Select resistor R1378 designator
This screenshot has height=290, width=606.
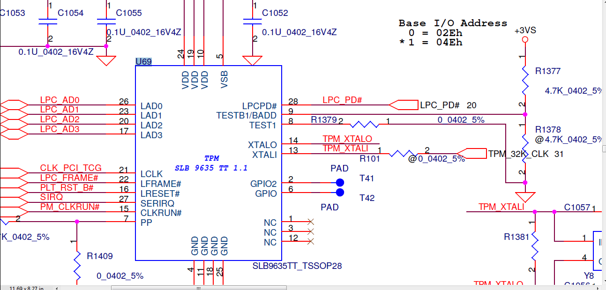pos(548,129)
